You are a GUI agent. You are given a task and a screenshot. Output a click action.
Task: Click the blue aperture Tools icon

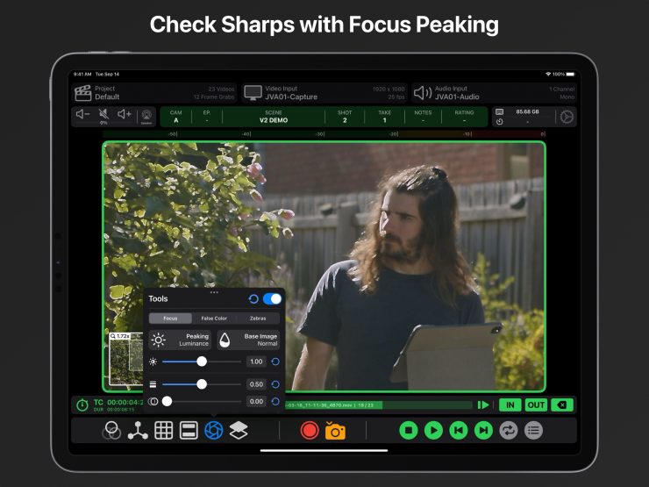click(x=213, y=430)
